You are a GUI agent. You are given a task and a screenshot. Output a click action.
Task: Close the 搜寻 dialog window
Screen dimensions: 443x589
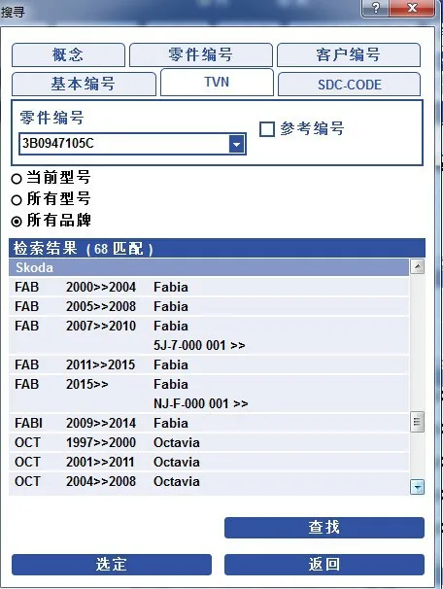412,8
